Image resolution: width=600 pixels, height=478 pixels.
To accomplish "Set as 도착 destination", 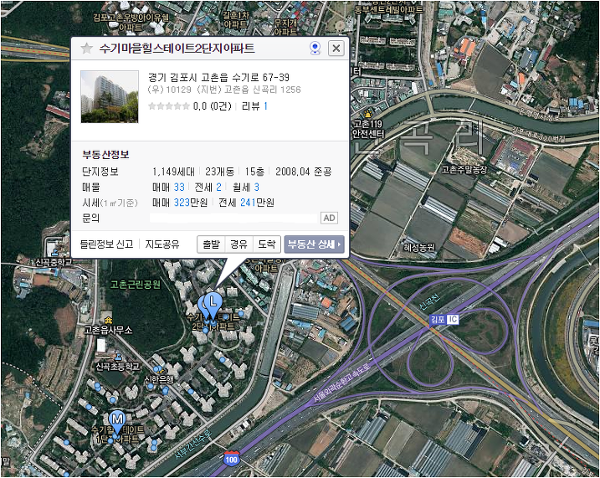I will 267,244.
